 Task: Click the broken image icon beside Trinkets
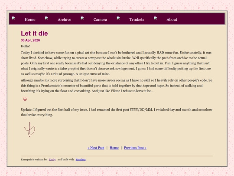coord(118,18)
